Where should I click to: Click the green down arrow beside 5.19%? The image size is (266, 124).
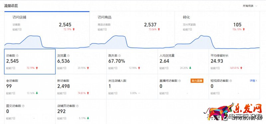(88, 118)
